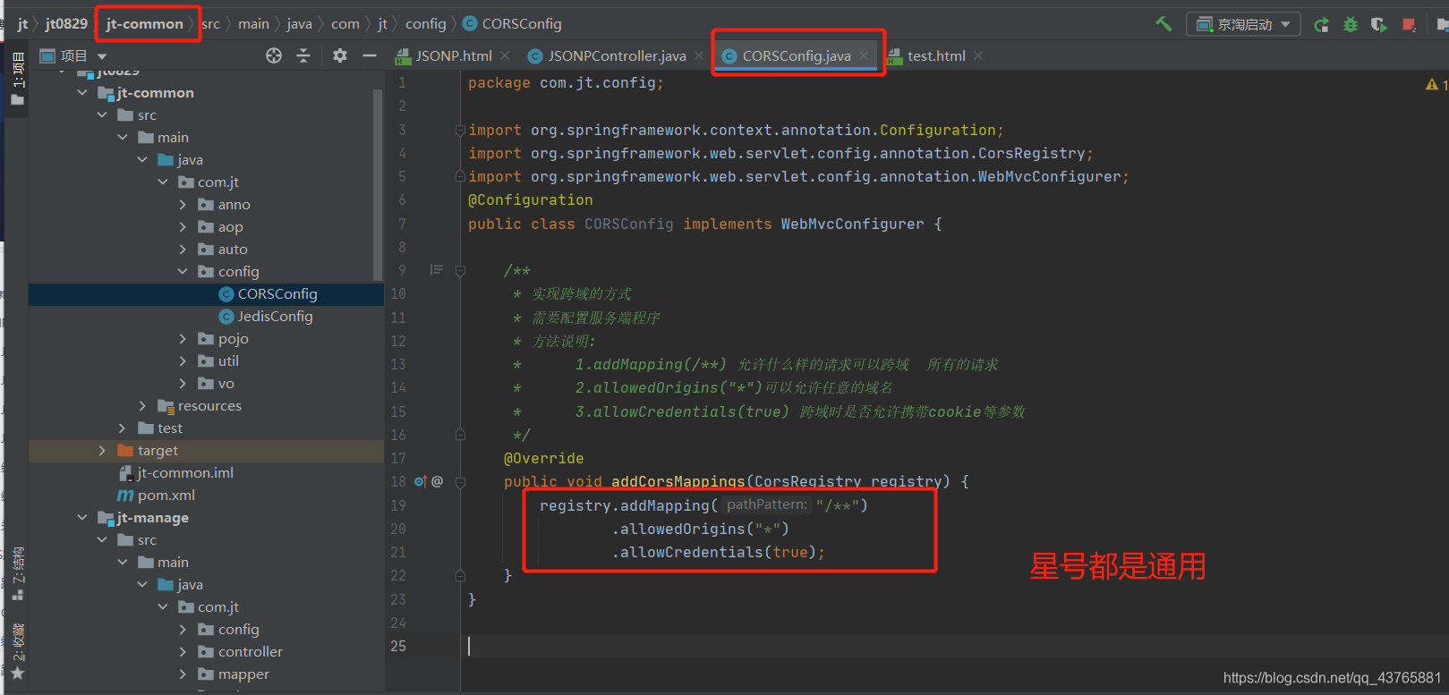Image resolution: width=1449 pixels, height=695 pixels.
Task: Click WebMvcConfigurer in the class declaration
Action: tap(852, 224)
